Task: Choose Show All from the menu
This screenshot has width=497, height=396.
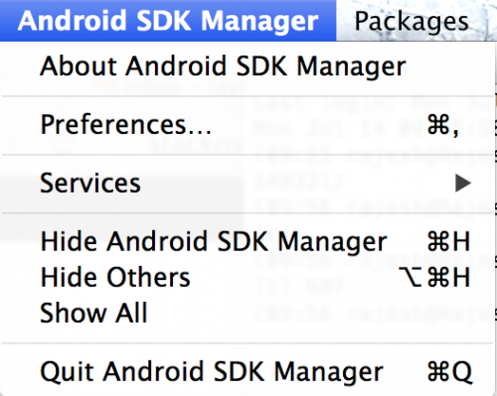Action: point(247,313)
